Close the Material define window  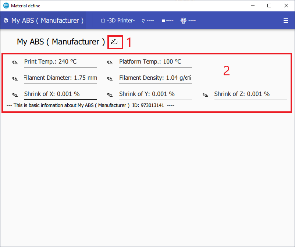286,6
